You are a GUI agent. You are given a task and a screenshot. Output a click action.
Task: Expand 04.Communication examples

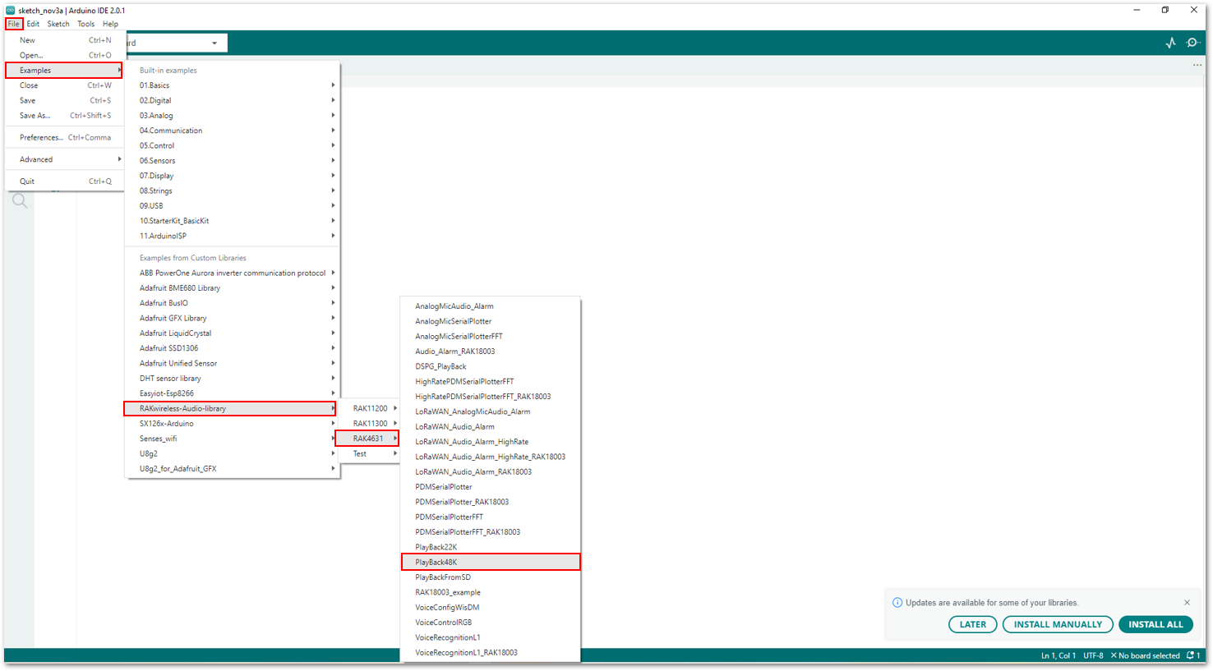233,131
